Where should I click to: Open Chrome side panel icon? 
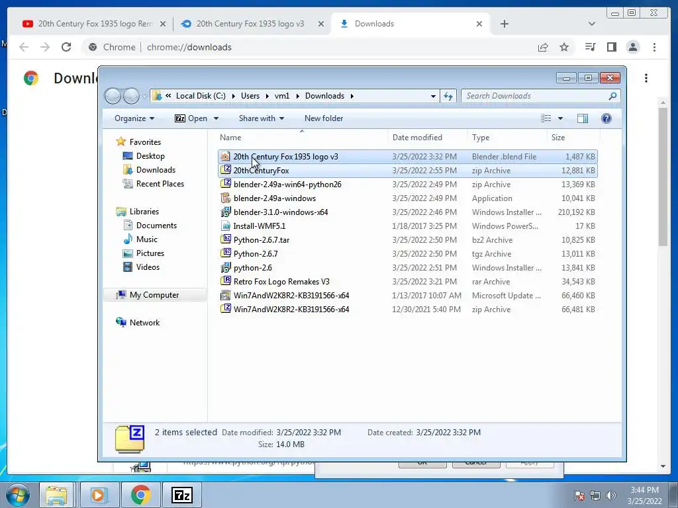click(x=611, y=47)
